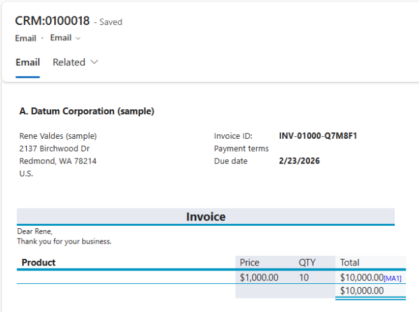Image resolution: width=419 pixels, height=312 pixels.
Task: Switch to the Email tab
Action: coord(27,63)
